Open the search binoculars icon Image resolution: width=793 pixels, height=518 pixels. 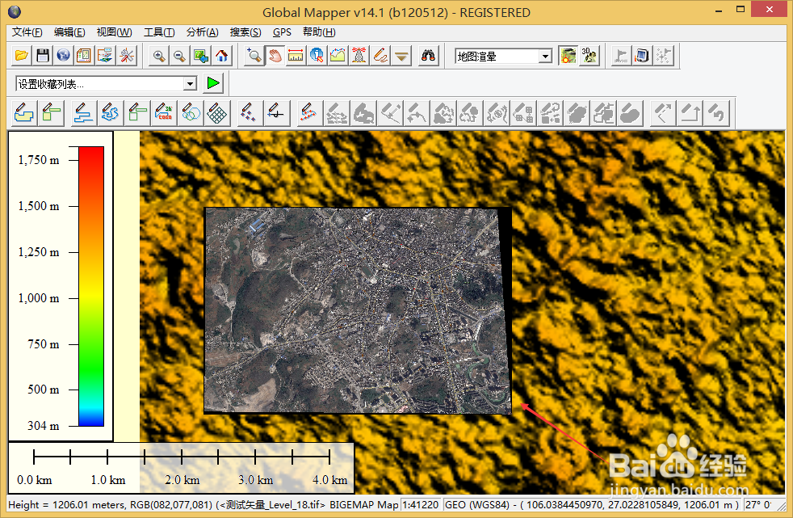[x=428, y=56]
